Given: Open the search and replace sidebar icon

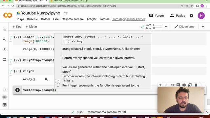Looking at the screenshot, I should [4, 39].
